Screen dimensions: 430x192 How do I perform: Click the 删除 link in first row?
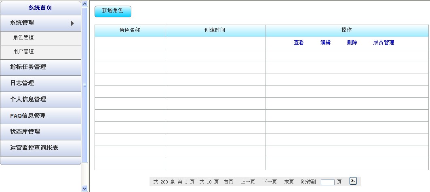(352, 42)
